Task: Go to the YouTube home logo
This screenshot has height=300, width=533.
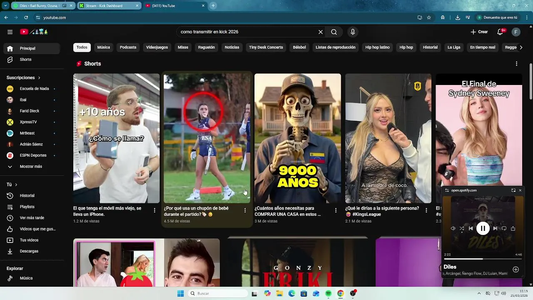Action: 34,32
